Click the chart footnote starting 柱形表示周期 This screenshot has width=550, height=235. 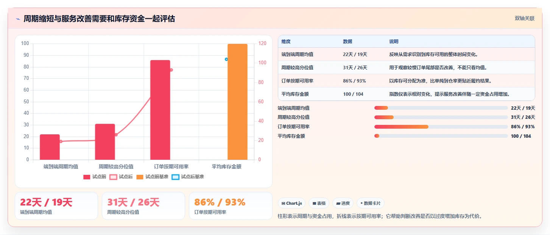[380, 216]
